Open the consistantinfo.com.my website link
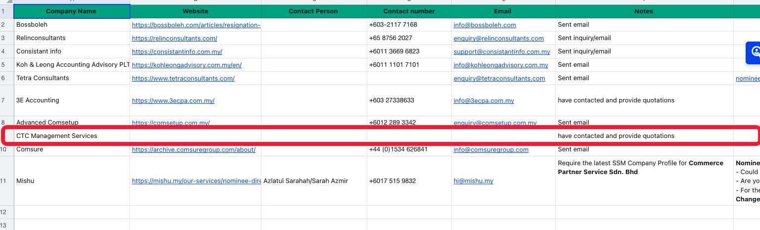 (177, 51)
